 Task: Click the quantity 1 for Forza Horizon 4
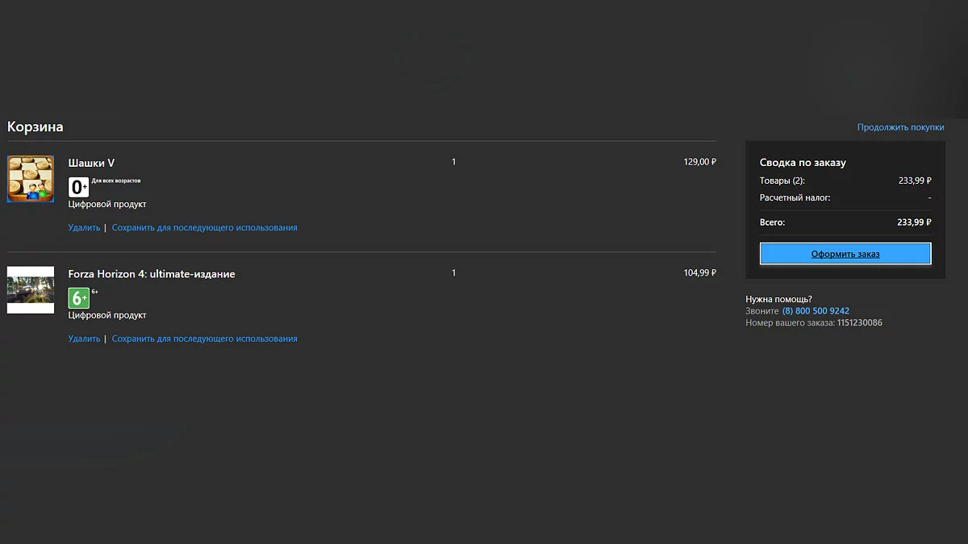coord(453,273)
